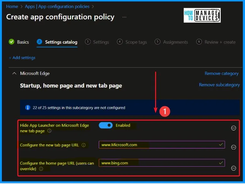Viewport: 245px width, 184px height.
Task: Collapse the Microsoft Edge category
Action: (14, 73)
